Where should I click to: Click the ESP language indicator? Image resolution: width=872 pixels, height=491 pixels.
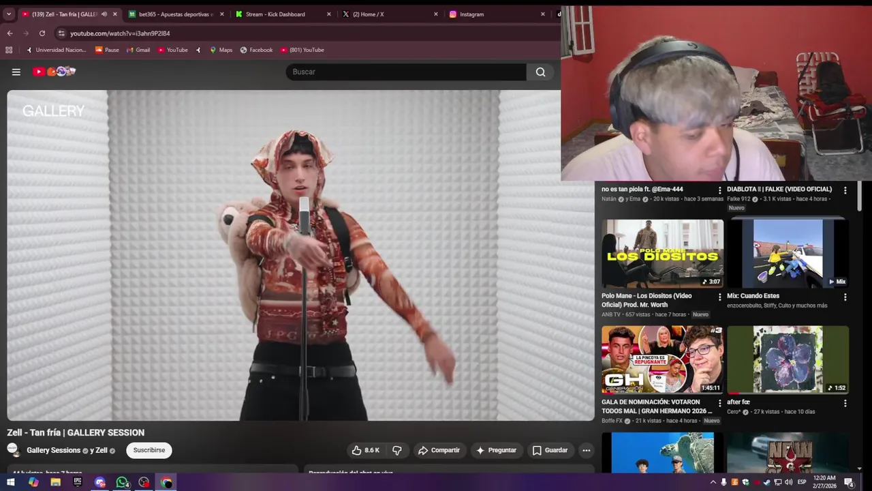(x=802, y=482)
